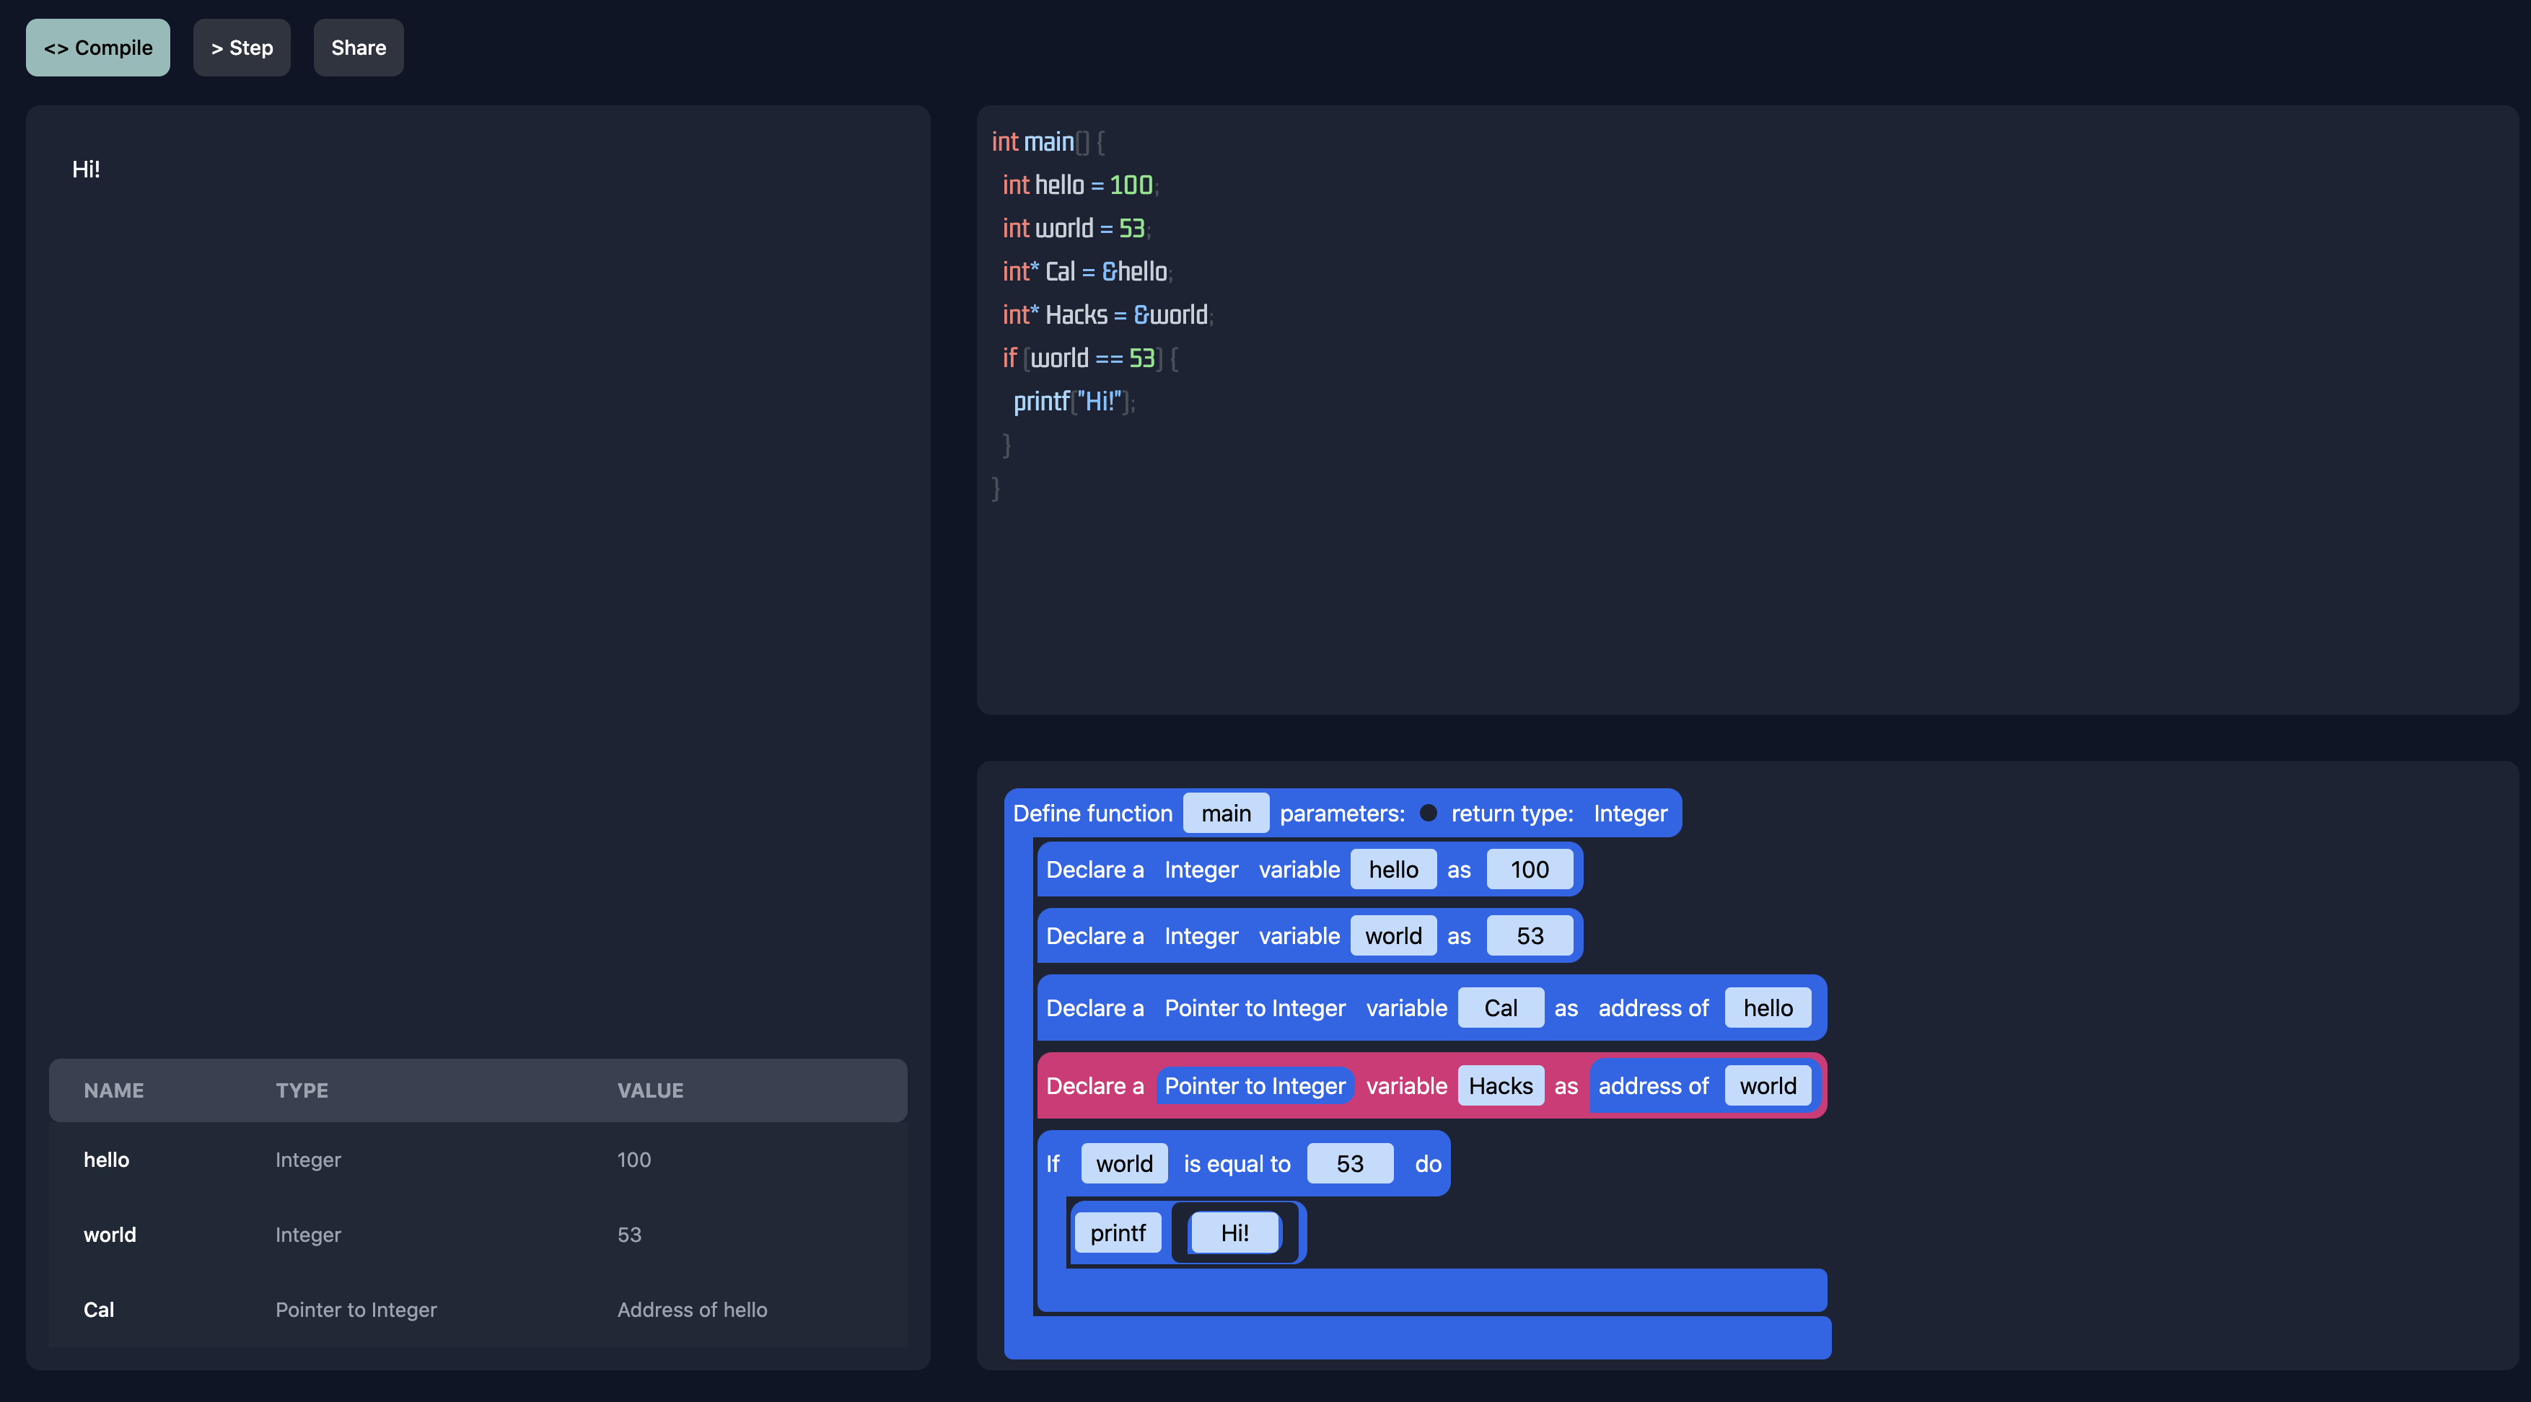Edit the main function name field

point(1225,813)
